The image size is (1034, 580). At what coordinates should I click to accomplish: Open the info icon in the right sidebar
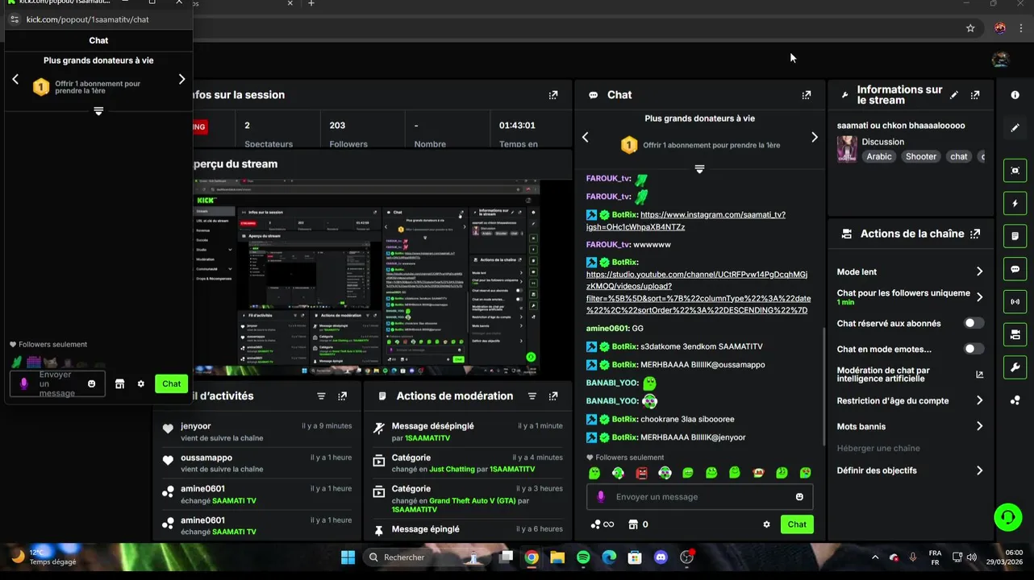click(x=1015, y=95)
